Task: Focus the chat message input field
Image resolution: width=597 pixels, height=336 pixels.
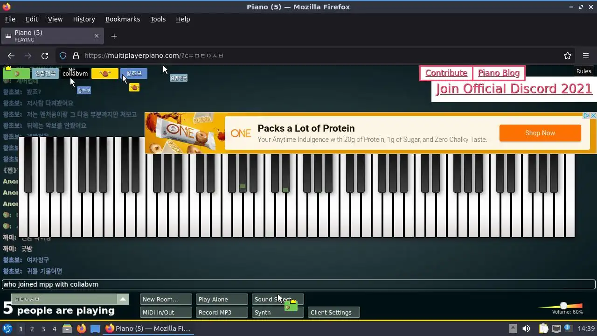Action: 298,284
